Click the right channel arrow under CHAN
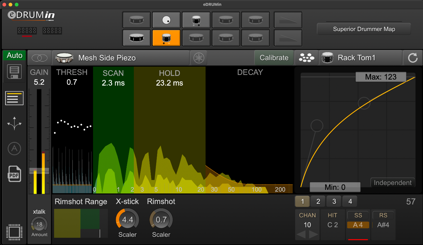Image resolution: width=423 pixels, height=245 pixels. coord(313,235)
